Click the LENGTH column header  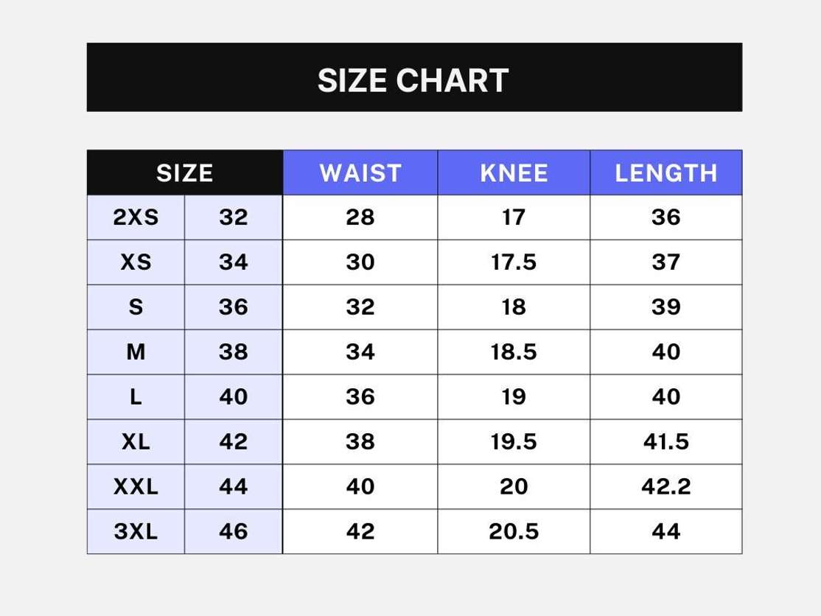point(665,173)
